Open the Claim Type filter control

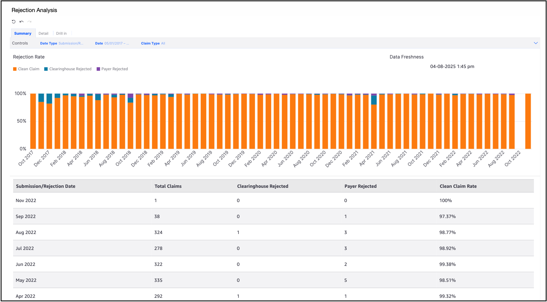click(153, 43)
